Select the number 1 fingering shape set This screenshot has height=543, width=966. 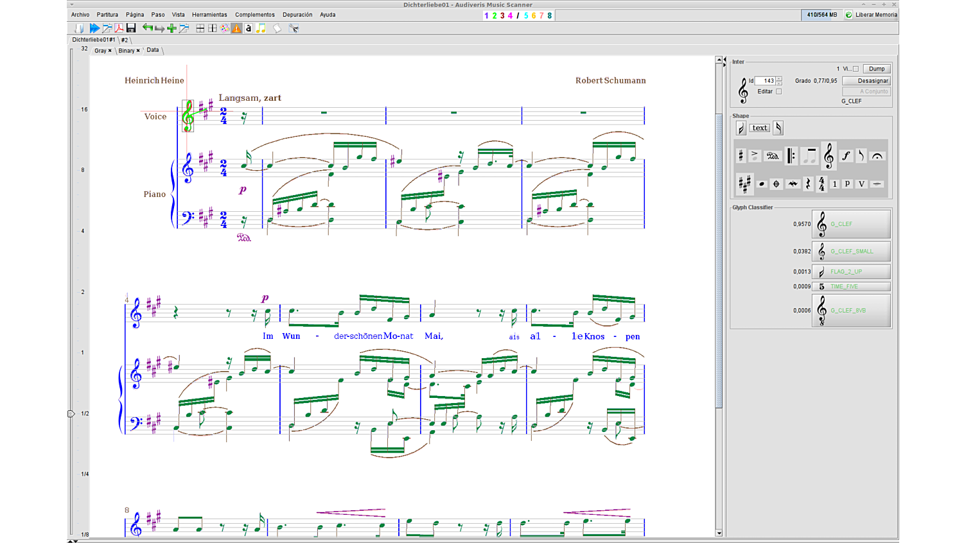[834, 184]
